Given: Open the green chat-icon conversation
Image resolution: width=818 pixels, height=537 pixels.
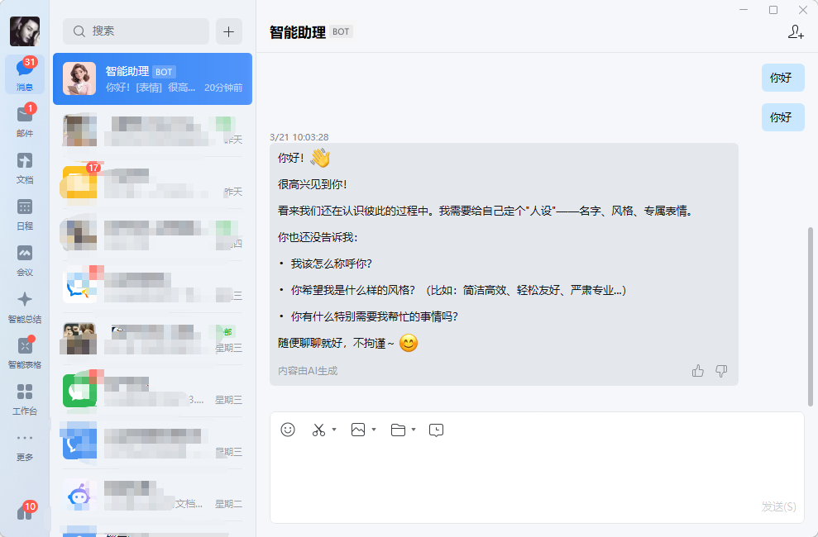Looking at the screenshot, I should click(x=152, y=391).
